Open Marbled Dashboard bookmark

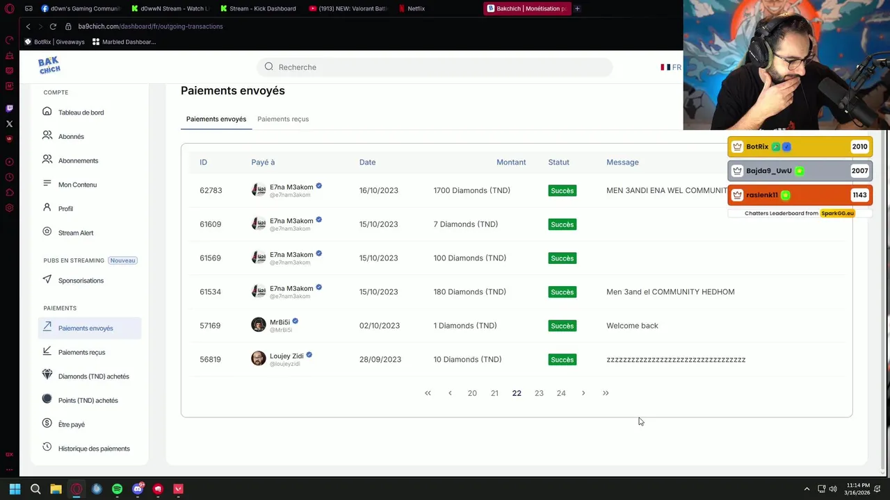coord(124,42)
